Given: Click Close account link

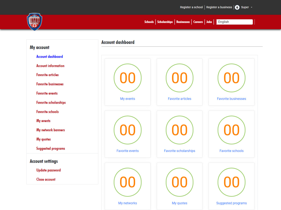Looking at the screenshot, I should (46, 179).
